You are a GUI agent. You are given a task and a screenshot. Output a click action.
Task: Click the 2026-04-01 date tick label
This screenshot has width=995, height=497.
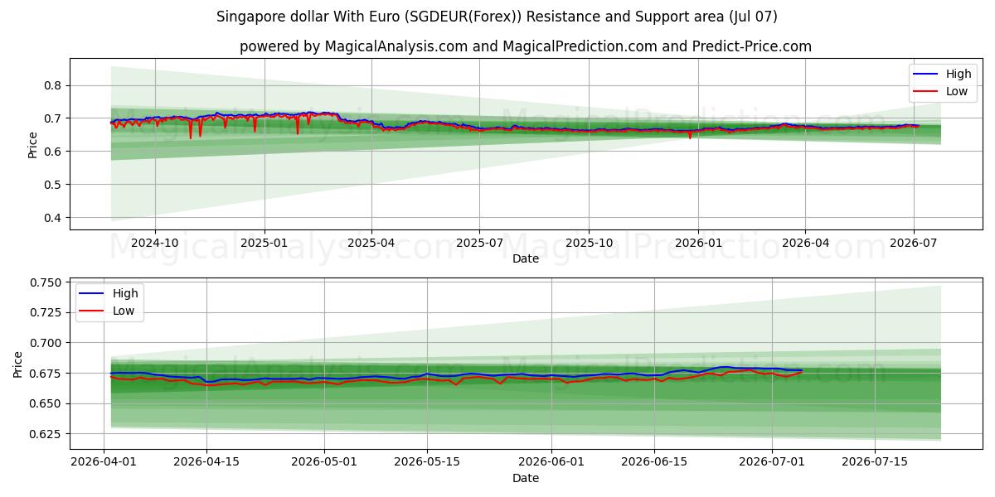point(103,461)
